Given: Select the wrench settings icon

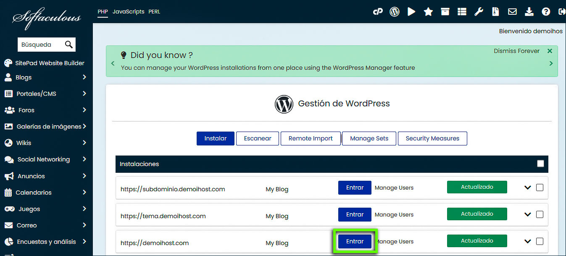Looking at the screenshot, I should (x=479, y=11).
